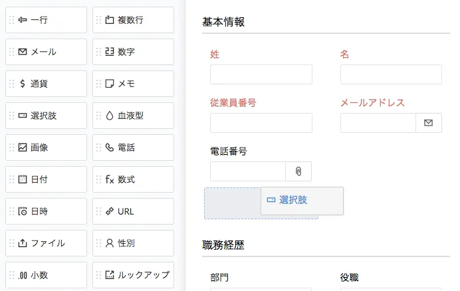Click the envelope icon beside メールアドレス input

pos(428,123)
